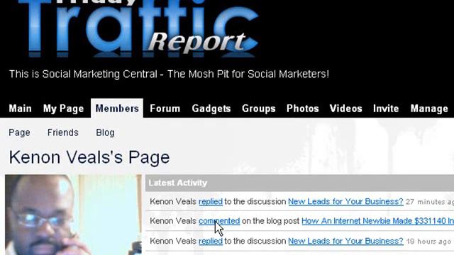Click the 'Kenon Veals's Page' heading

point(89,157)
